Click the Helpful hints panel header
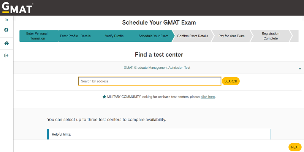 tap(62, 135)
